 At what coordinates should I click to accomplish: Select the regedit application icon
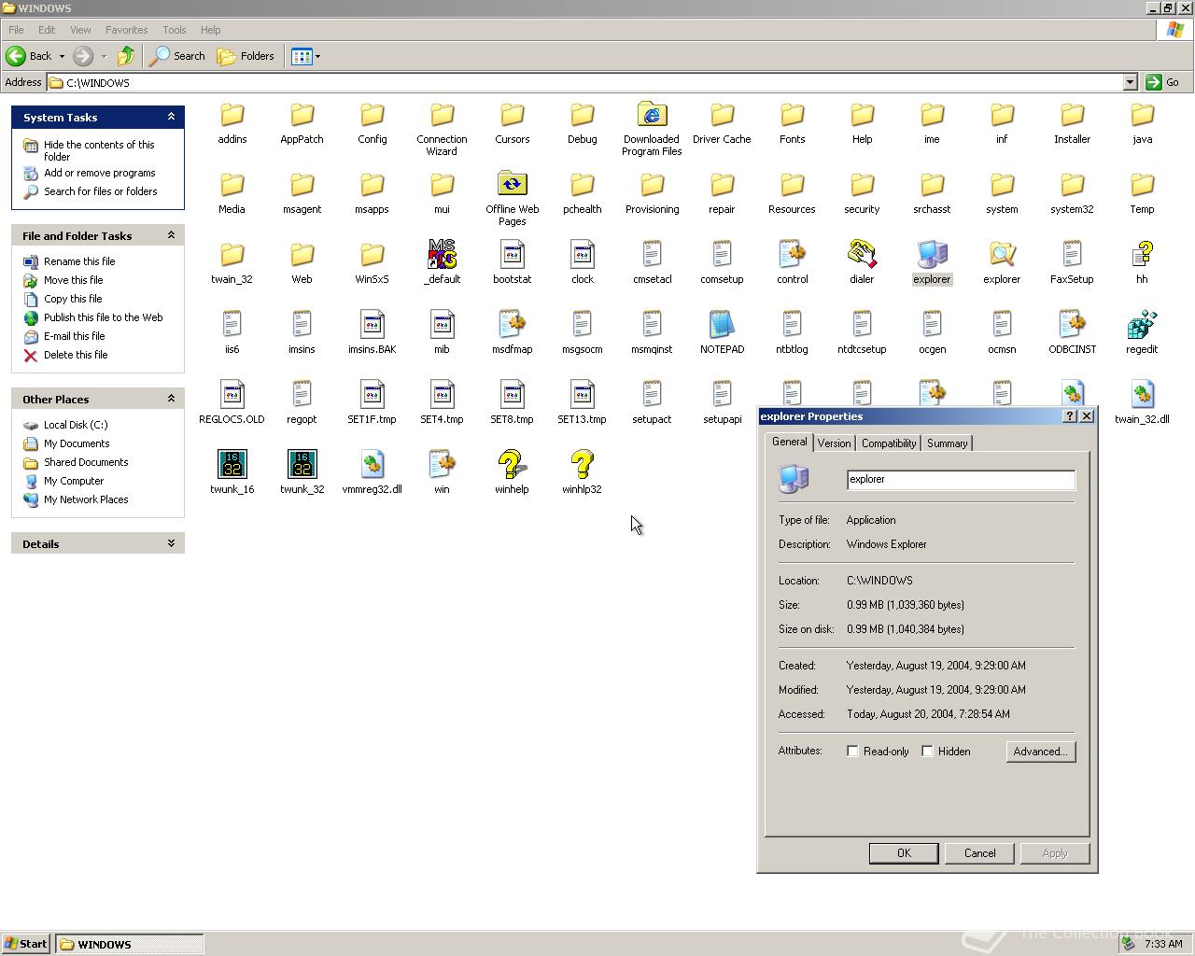(x=1142, y=326)
